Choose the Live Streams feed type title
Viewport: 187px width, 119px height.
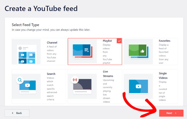click(108, 74)
